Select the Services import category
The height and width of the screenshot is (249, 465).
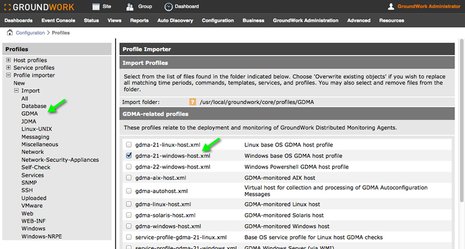[33, 175]
